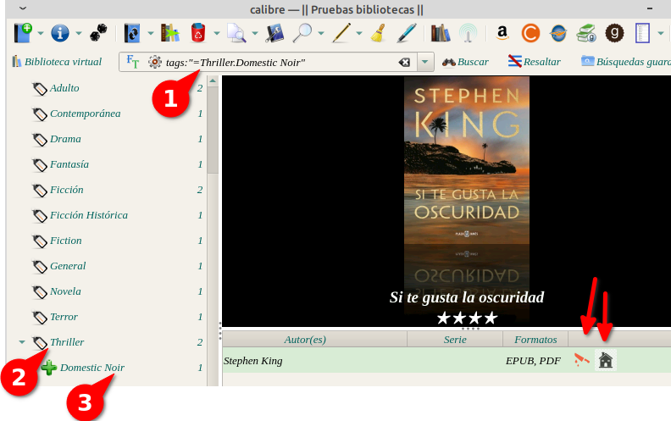Select the Fantasía tag

[x=69, y=164]
